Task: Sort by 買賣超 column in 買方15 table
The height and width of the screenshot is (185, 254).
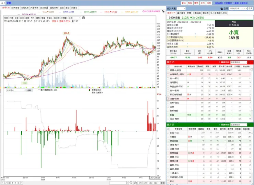Action: click(200, 66)
